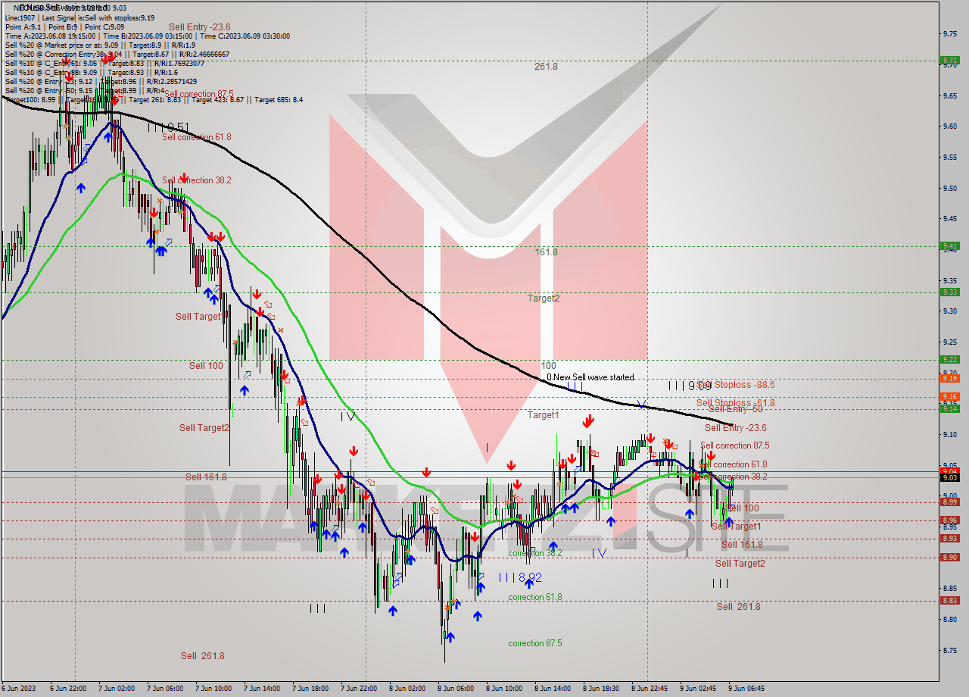The width and height of the screenshot is (969, 697).
Task: Click the red 9.04 price tag
Action: [949, 470]
